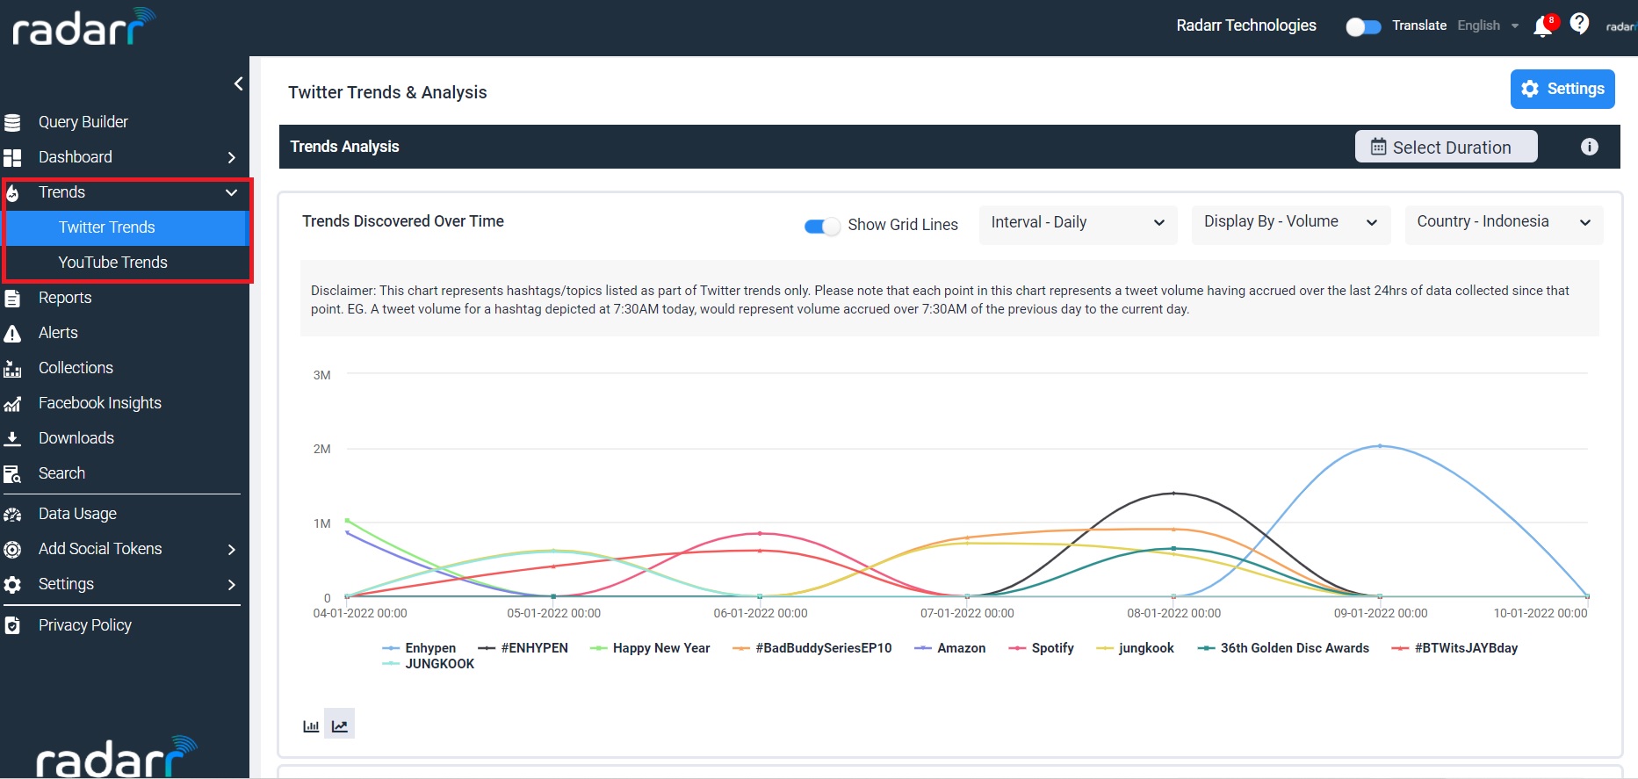Toggle the Translate switch
The image size is (1638, 779).
click(1363, 26)
